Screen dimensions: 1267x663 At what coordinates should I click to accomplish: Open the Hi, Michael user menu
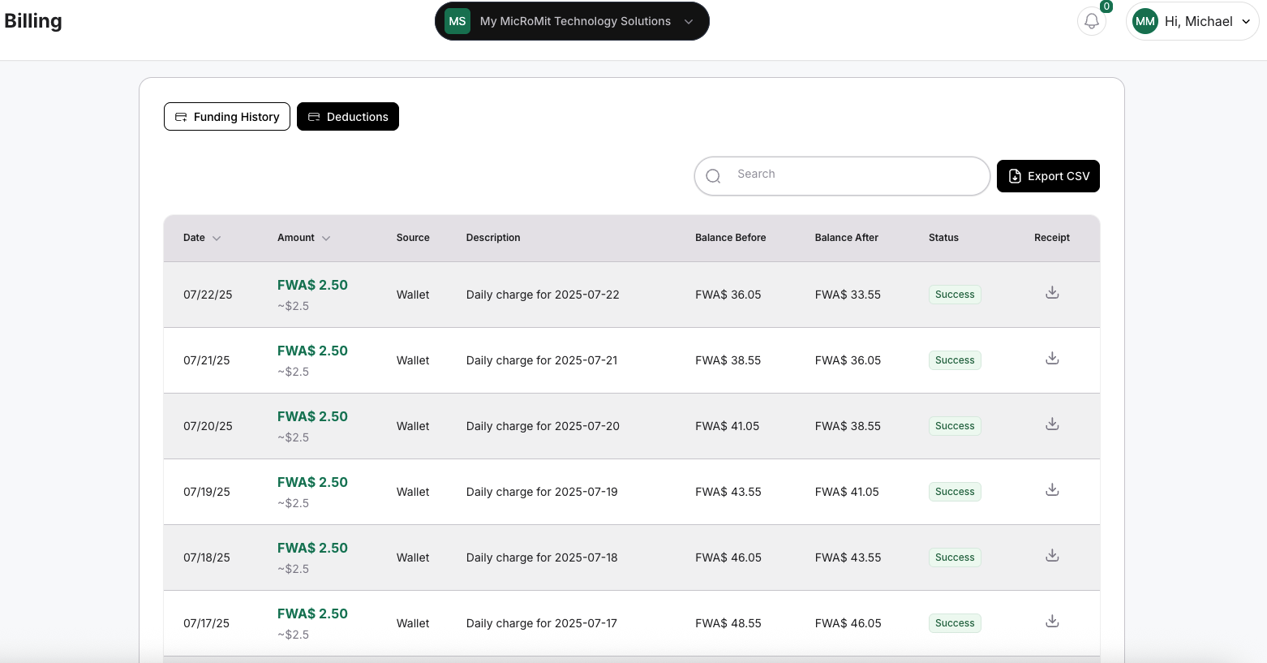click(1192, 22)
